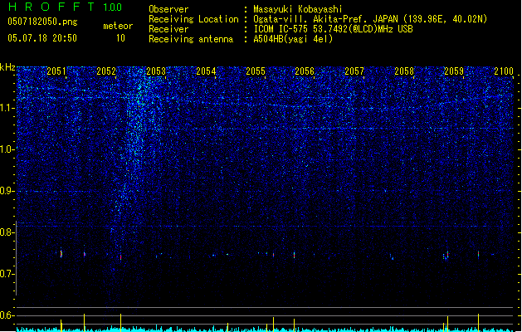Screen dimensions: 522x332
Task: Click the 'Receiver' field label
Action: coord(168,29)
